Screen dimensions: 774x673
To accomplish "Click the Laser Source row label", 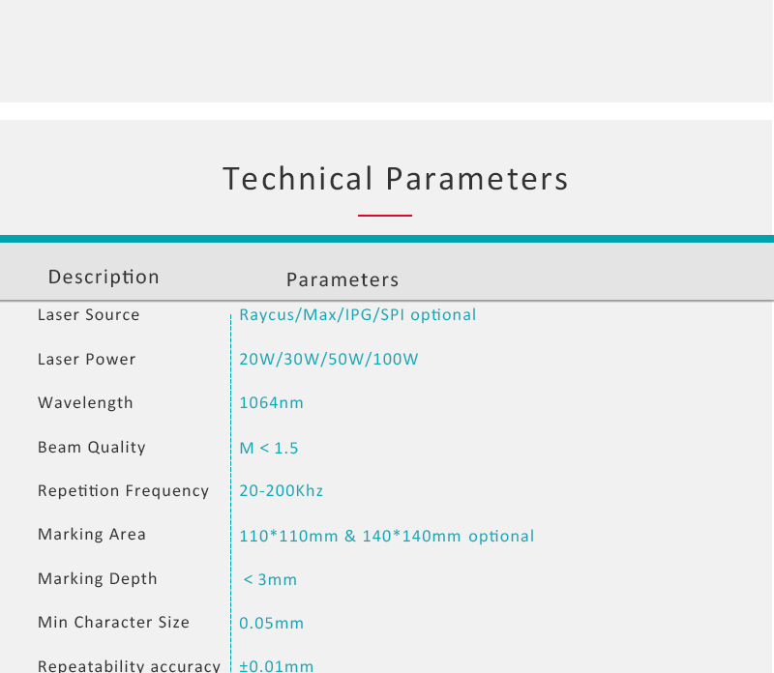I will 89,315.
